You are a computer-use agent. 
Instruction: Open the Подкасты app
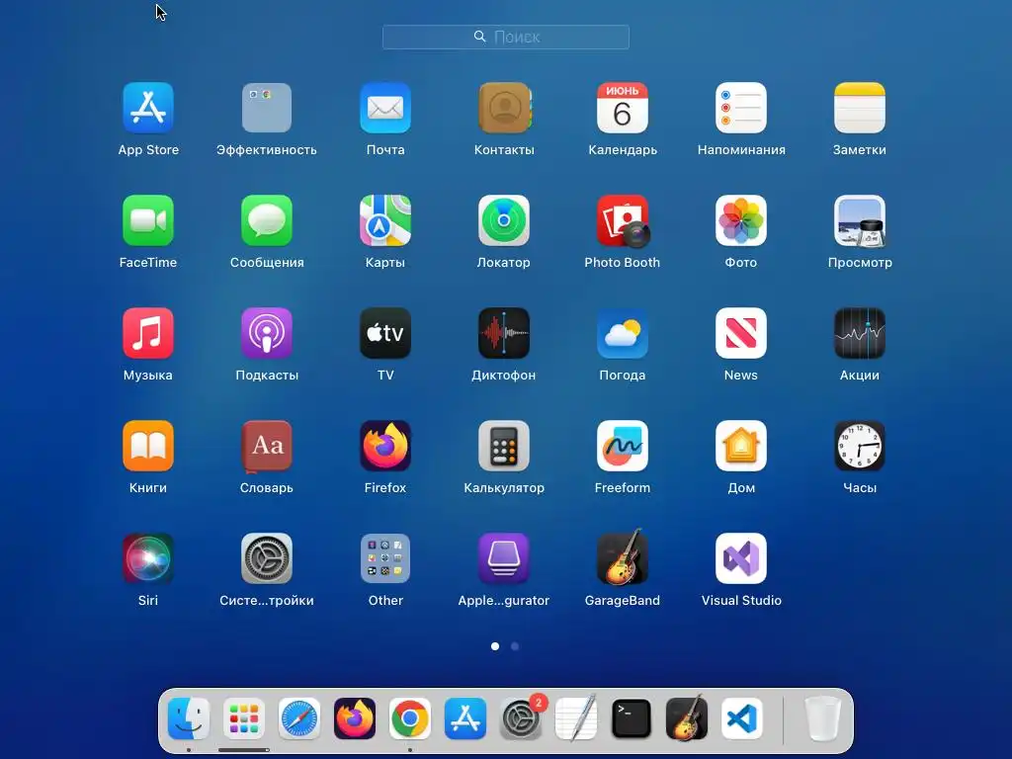(267, 333)
